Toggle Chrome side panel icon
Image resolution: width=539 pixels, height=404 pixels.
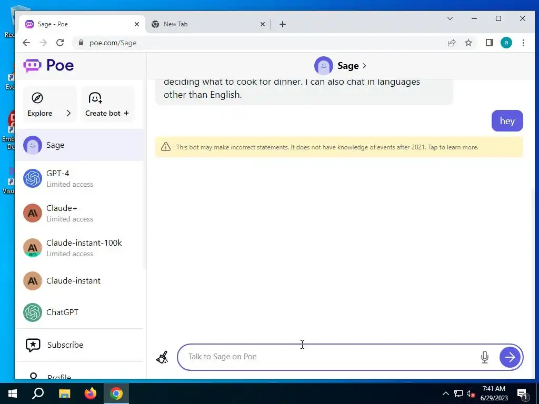[489, 43]
